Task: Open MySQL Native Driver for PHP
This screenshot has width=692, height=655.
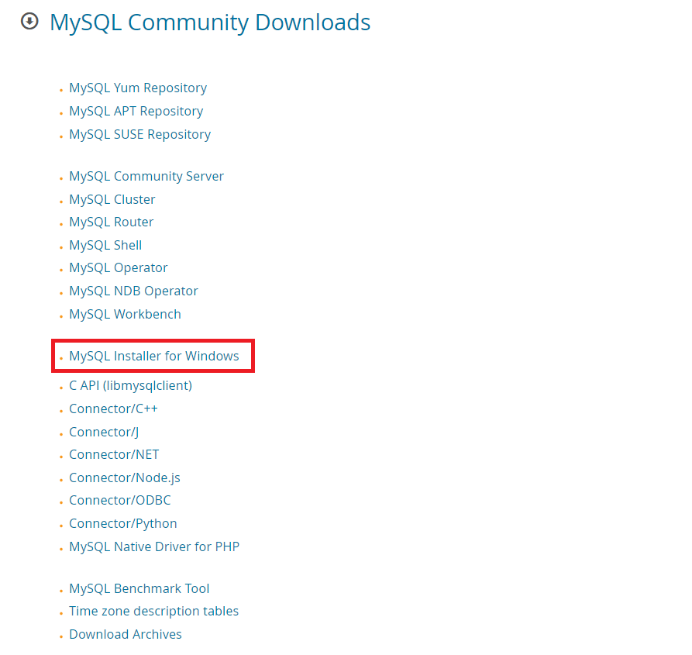Action: tap(154, 546)
